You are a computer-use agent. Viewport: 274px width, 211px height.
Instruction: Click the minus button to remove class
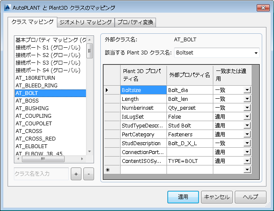(x=89, y=174)
